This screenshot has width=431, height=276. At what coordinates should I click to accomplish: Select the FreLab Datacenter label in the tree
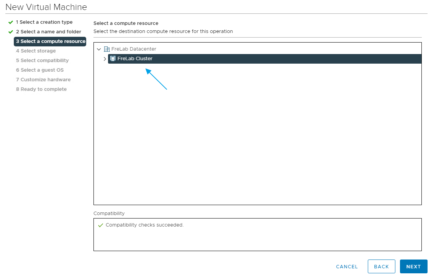[x=134, y=49]
